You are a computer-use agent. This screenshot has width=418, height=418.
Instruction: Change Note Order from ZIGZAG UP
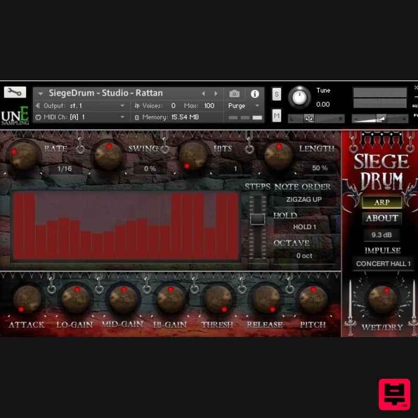pyautogui.click(x=304, y=200)
